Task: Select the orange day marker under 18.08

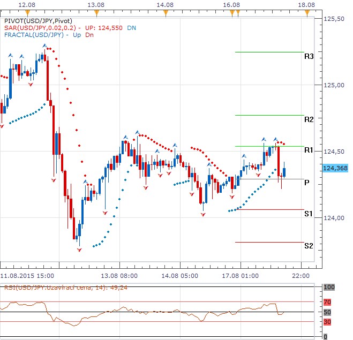Action: [306, 12]
